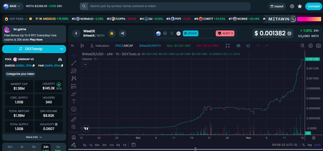Collapse the chart legend arrow
The width and height of the screenshot is (323, 151).
coord(85,64)
